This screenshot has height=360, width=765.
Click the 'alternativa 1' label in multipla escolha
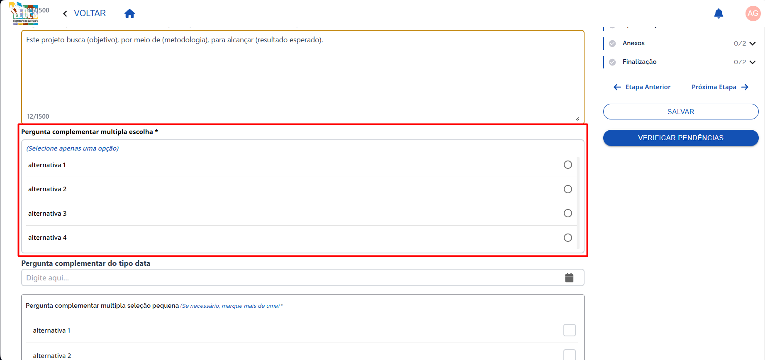(47, 165)
